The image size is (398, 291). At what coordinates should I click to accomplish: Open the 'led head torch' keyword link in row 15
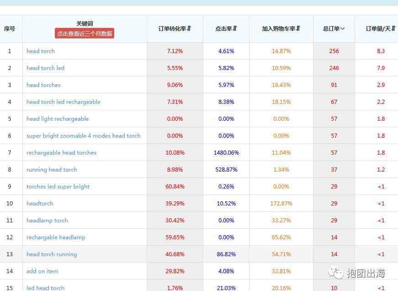click(45, 288)
